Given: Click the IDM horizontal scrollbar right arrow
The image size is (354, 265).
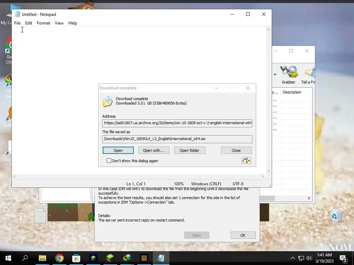Looking at the screenshot, I should pos(309,198).
